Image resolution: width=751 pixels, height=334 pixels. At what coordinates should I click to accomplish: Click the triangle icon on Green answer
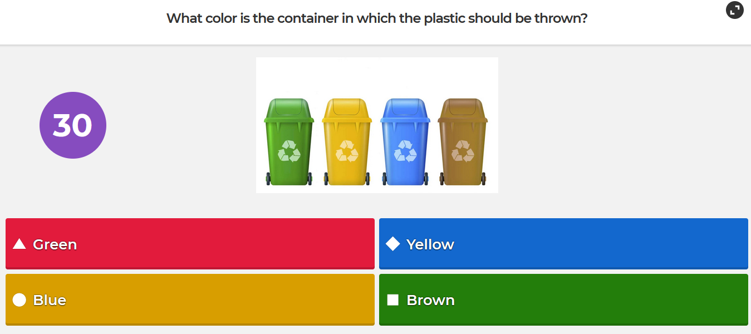pos(19,244)
